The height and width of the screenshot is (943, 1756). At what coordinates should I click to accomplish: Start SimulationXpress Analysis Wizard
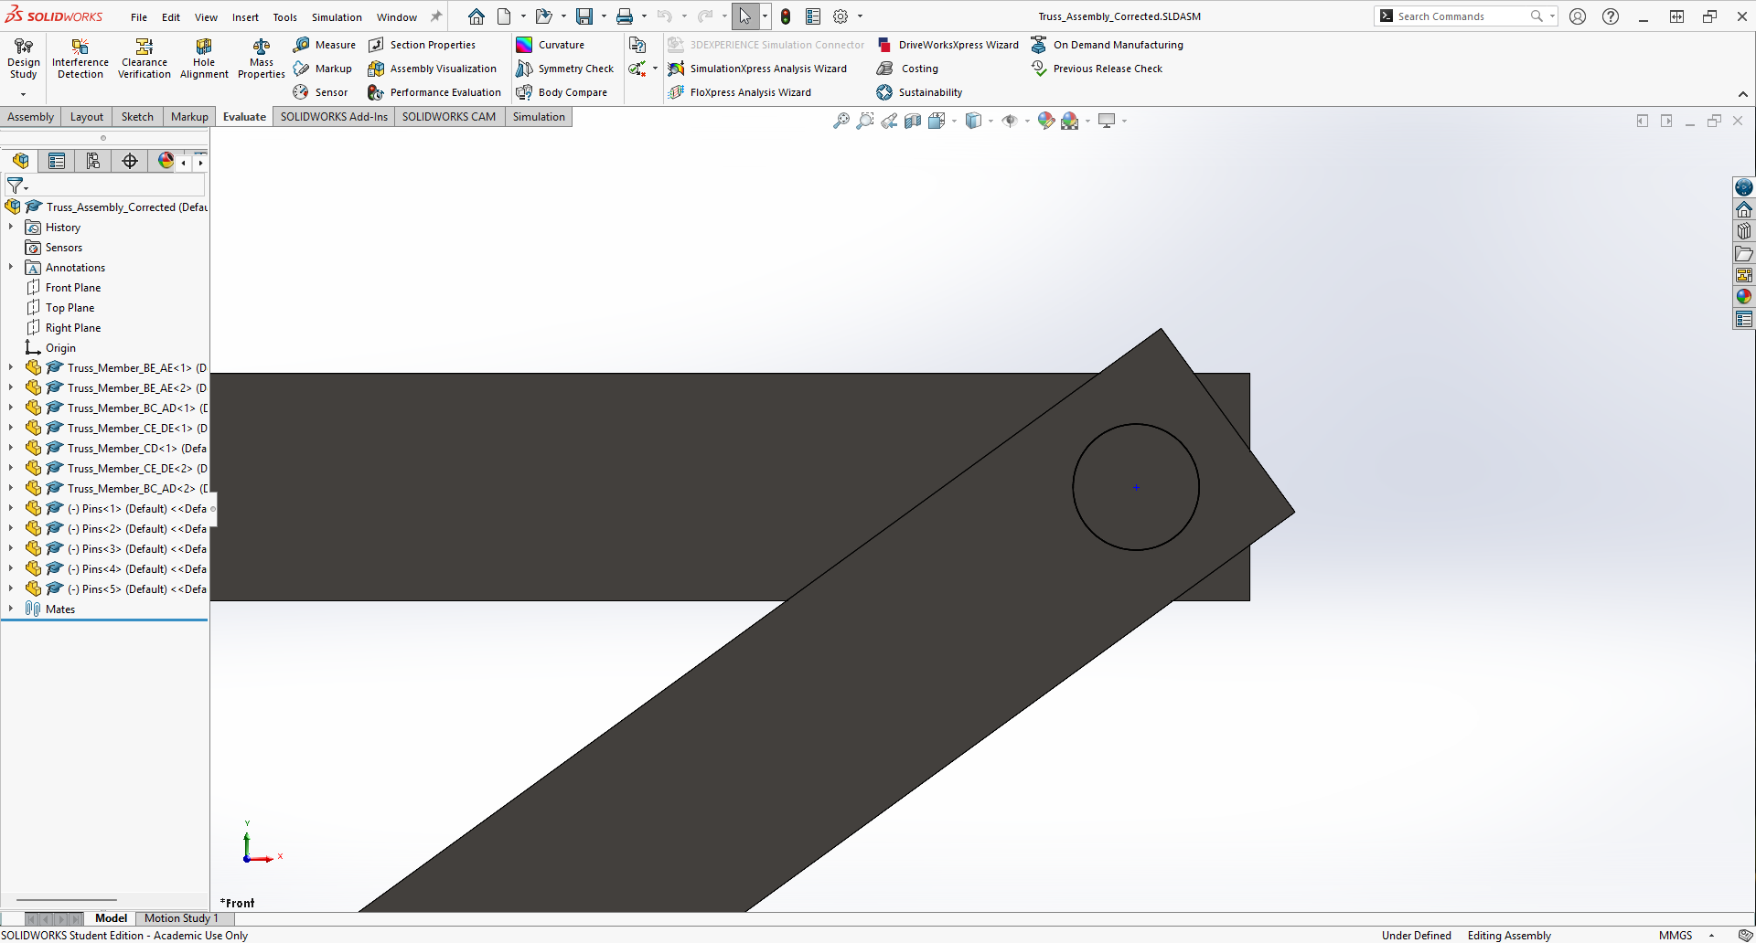757,69
